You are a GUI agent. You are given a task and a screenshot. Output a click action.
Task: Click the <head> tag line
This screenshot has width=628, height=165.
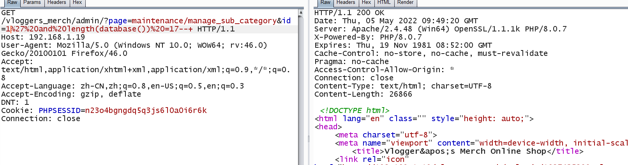point(328,127)
